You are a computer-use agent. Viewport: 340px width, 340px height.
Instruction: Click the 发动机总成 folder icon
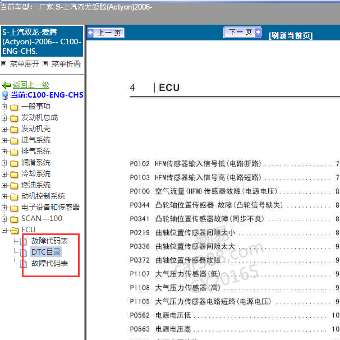(14, 118)
